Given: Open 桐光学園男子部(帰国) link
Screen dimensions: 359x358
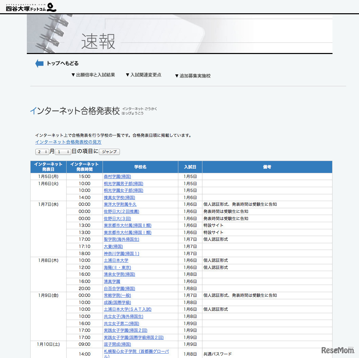Looking at the screenshot, I should (123, 183).
